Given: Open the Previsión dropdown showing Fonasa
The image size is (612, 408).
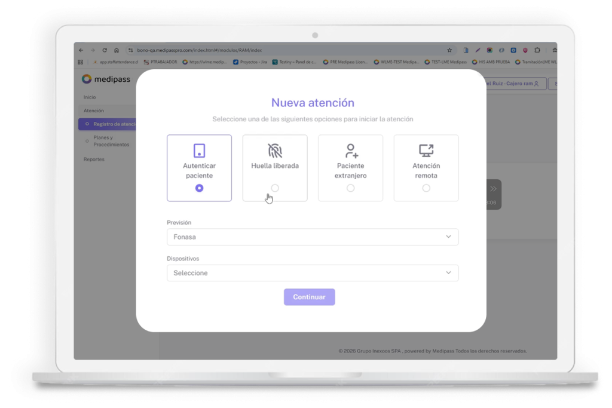Looking at the screenshot, I should click(x=312, y=237).
